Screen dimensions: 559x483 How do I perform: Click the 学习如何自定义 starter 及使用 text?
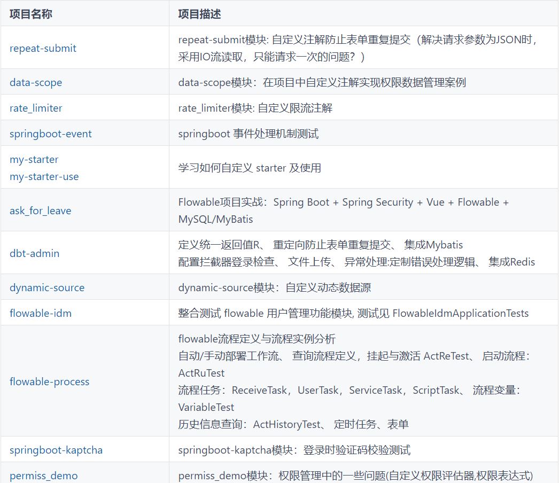[250, 168]
